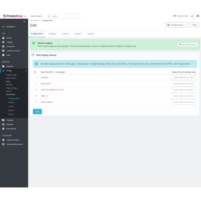The height and width of the screenshot is (201, 201).
Task: Open Payment section
Action: pyautogui.click(x=10, y=124)
